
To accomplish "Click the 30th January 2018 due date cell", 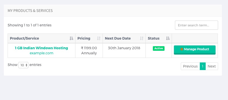I will [x=124, y=51].
